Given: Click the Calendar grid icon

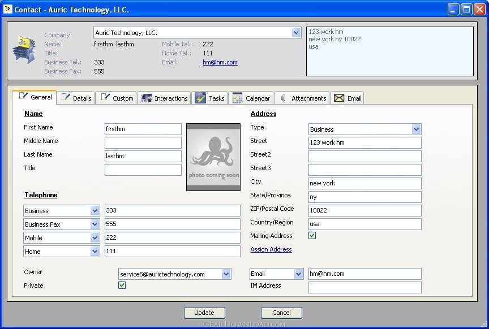Looking at the screenshot, I should click(x=237, y=98).
